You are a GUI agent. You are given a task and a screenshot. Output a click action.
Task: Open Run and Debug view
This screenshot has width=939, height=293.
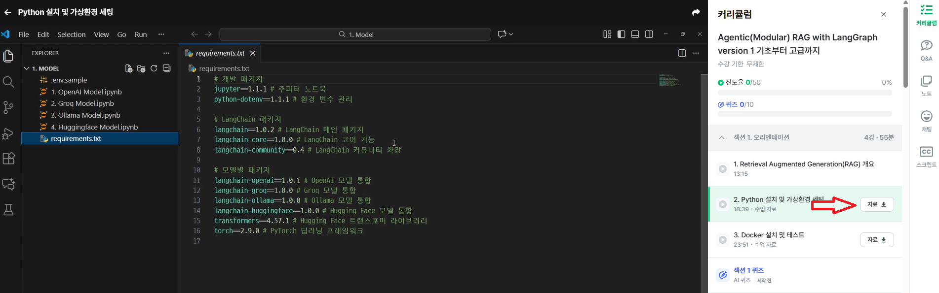tap(8, 133)
